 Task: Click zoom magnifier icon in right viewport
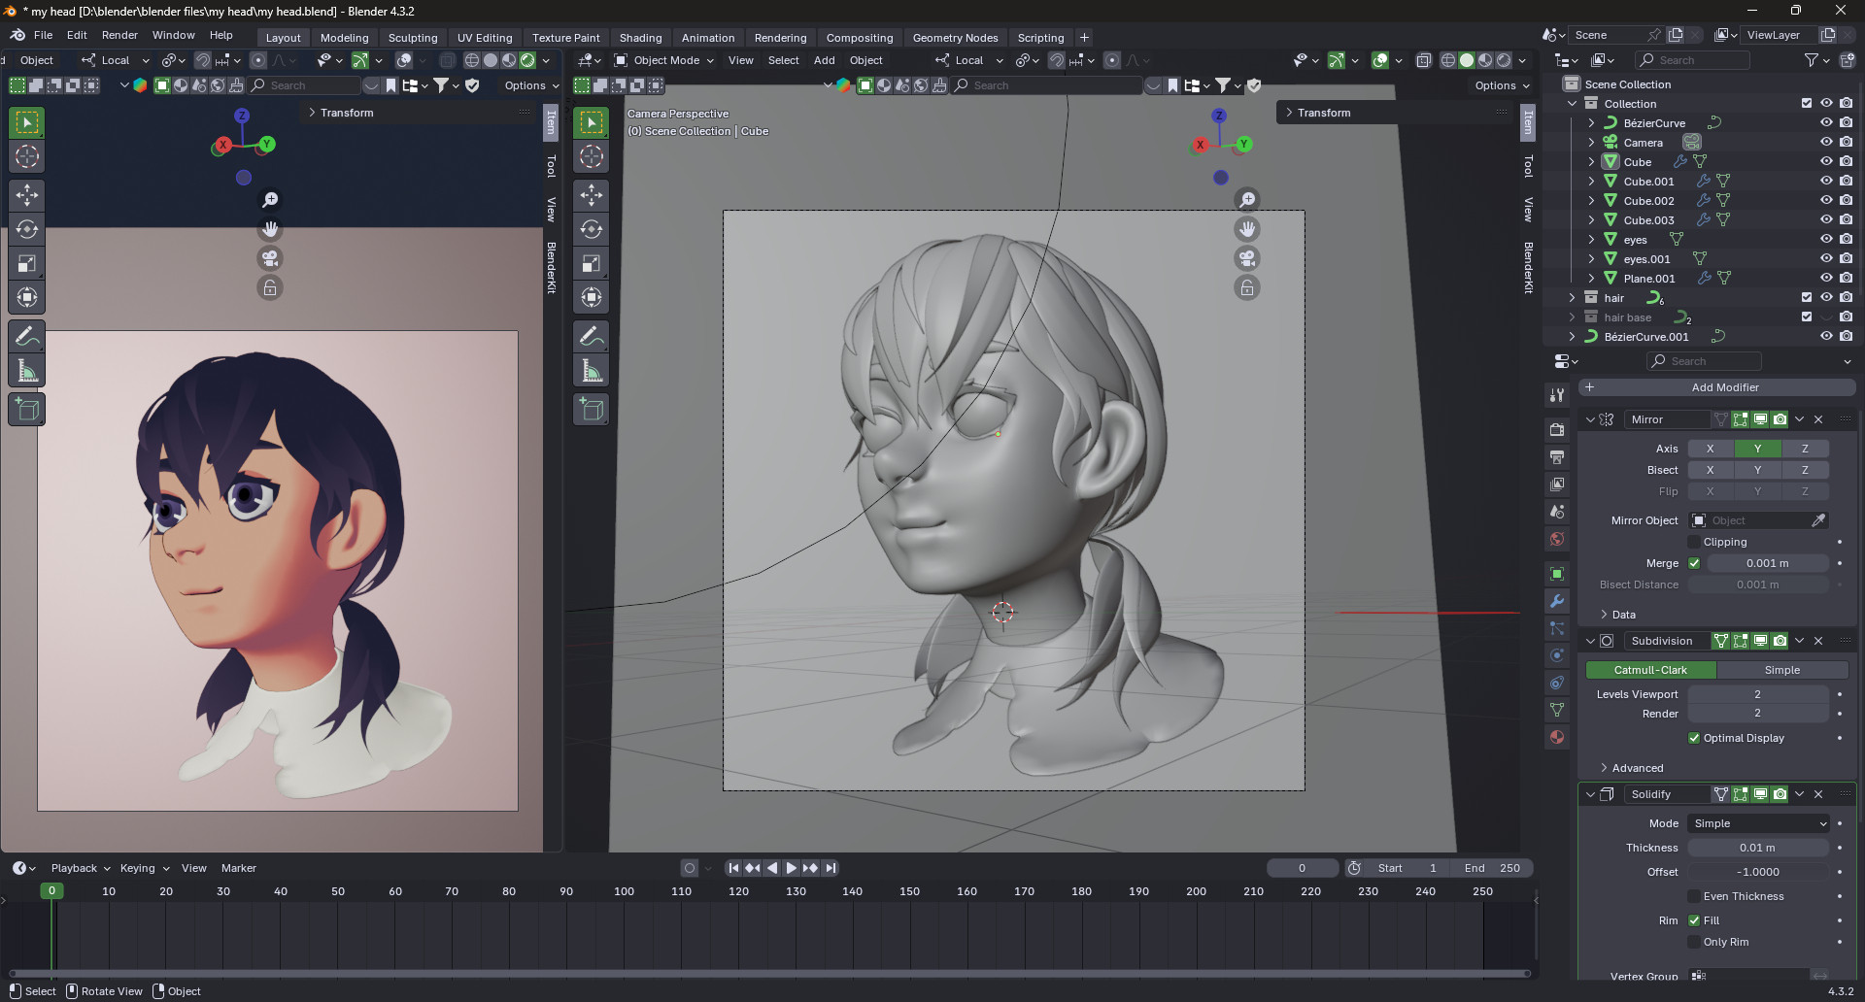[1247, 200]
